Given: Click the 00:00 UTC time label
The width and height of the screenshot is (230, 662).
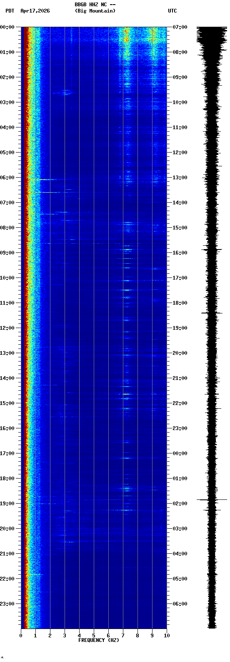Looking at the screenshot, I should pyautogui.click(x=180, y=453).
